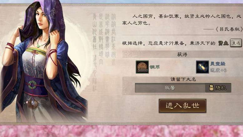Click the 灵宝经 item name label
The width and height of the screenshot is (243, 137).
point(218,64)
